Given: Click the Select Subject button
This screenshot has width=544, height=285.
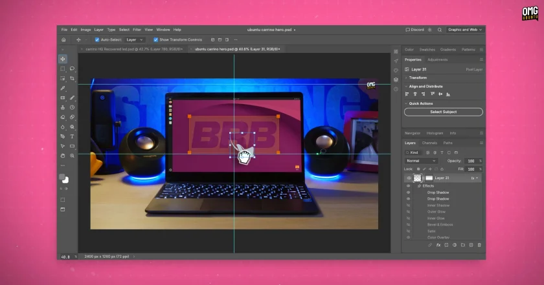Looking at the screenshot, I should pos(444,112).
